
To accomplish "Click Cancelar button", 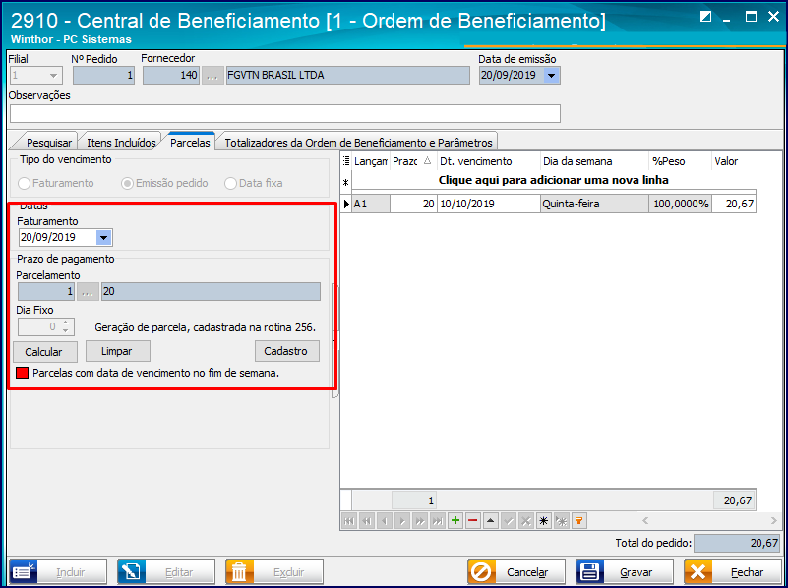I will click(516, 572).
